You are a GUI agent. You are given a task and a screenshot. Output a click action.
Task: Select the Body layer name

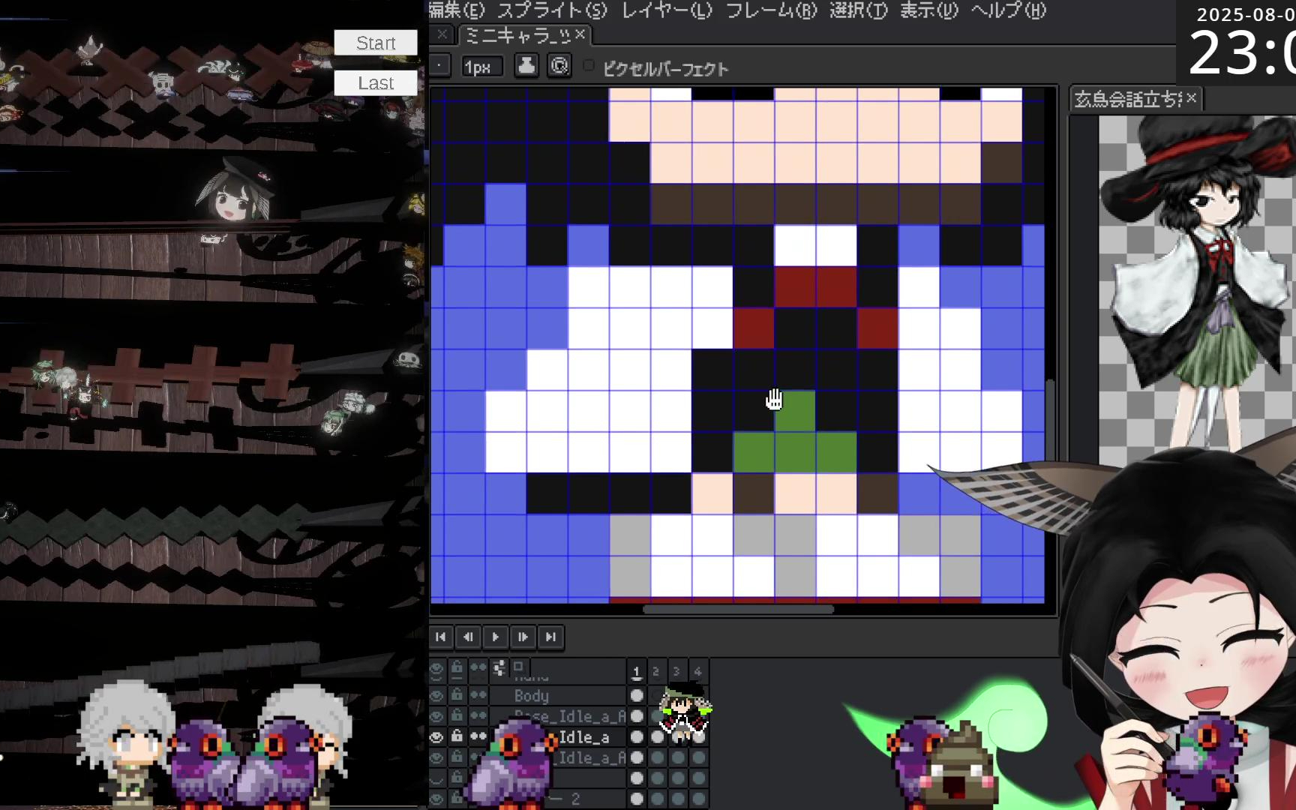(532, 696)
